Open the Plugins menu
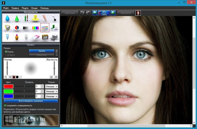Image resolution: width=197 pixels, height=129 pixels. [x=25, y=8]
